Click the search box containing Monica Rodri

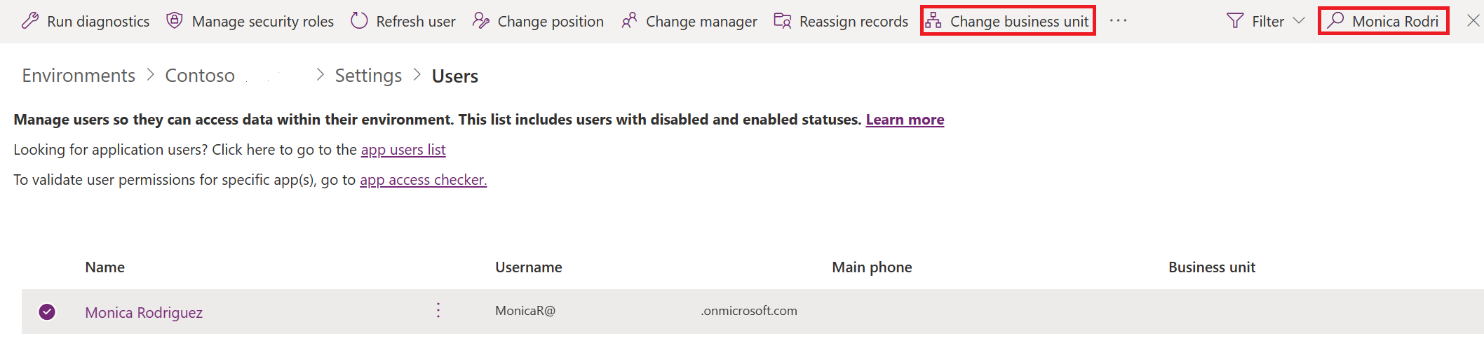(1383, 21)
